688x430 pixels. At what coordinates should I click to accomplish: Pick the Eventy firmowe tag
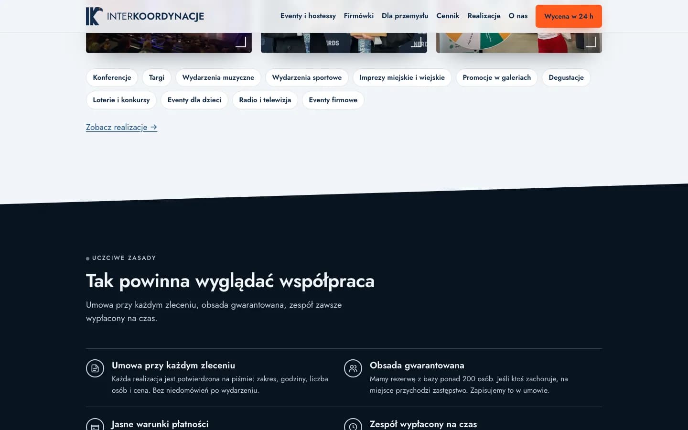[x=333, y=100]
